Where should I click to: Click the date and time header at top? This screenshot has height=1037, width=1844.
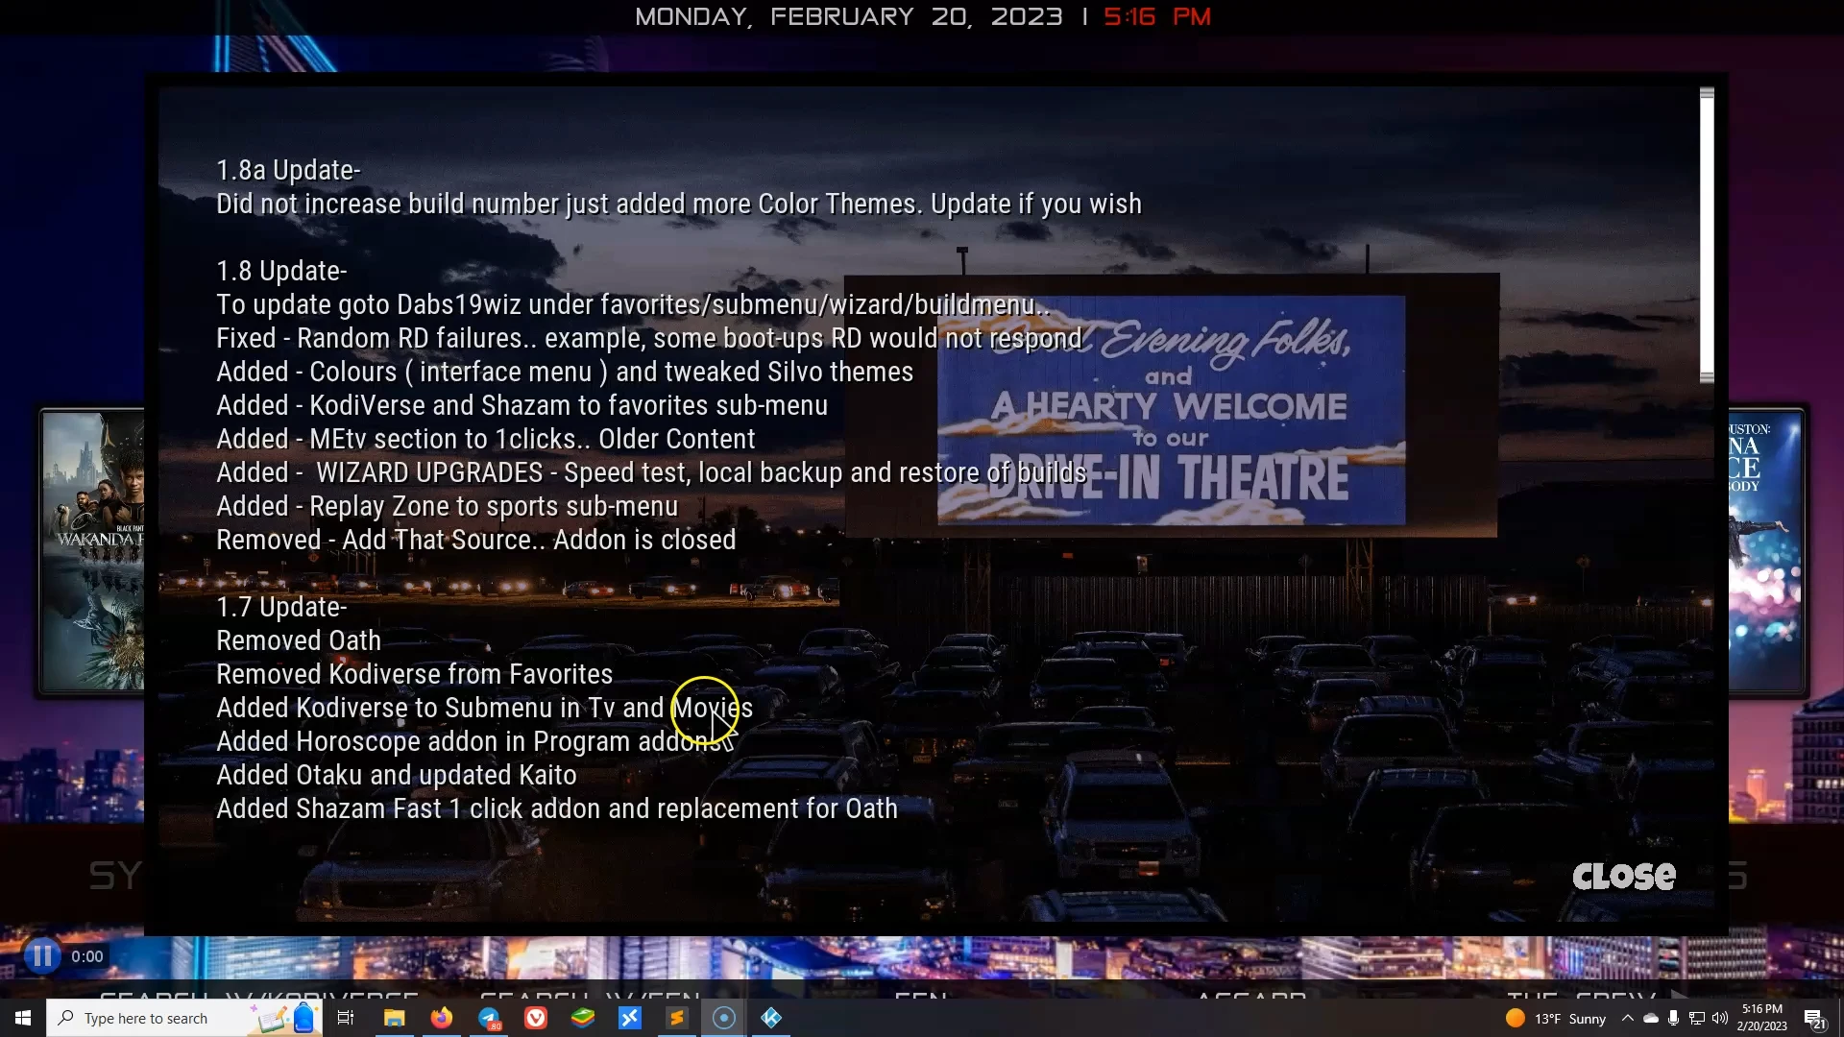coord(923,17)
